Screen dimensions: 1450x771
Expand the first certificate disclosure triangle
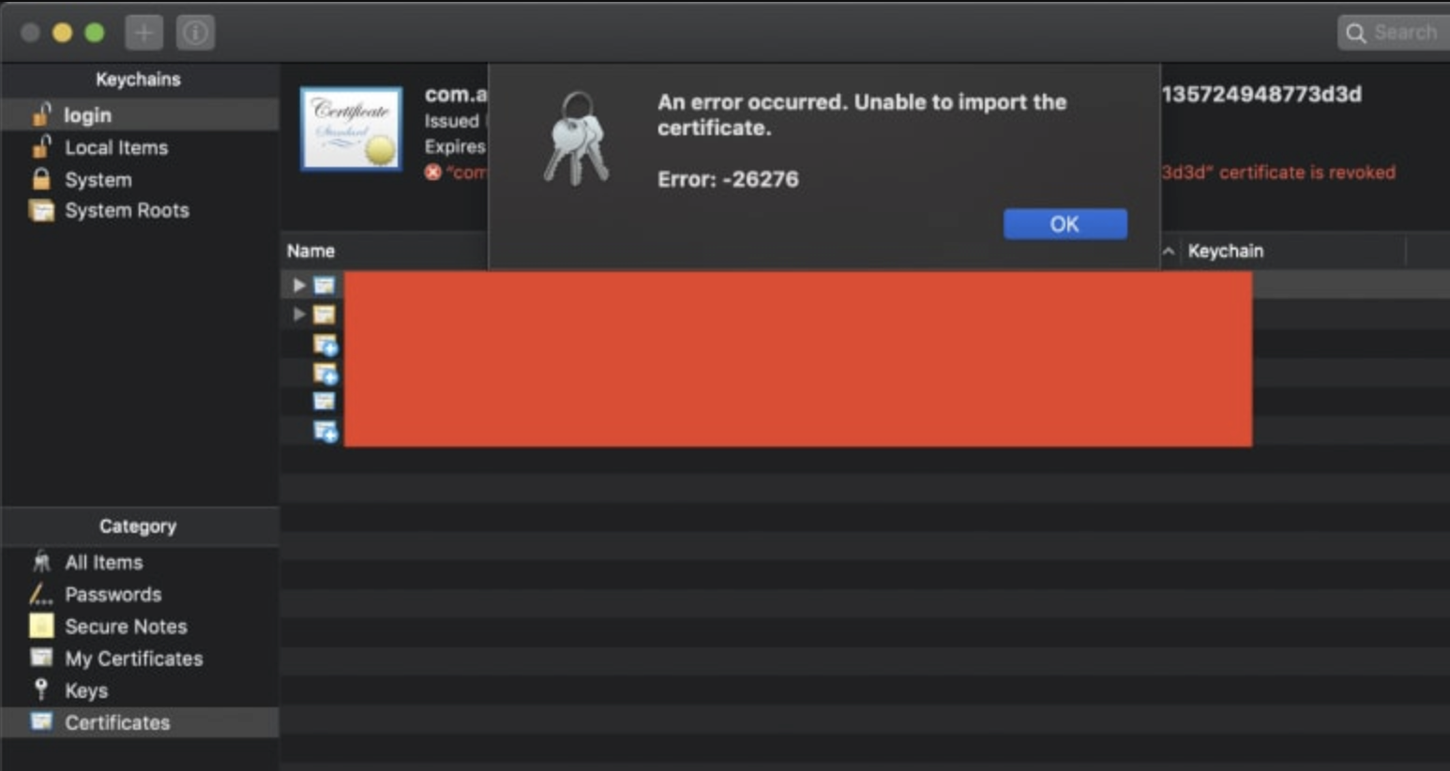(x=299, y=284)
